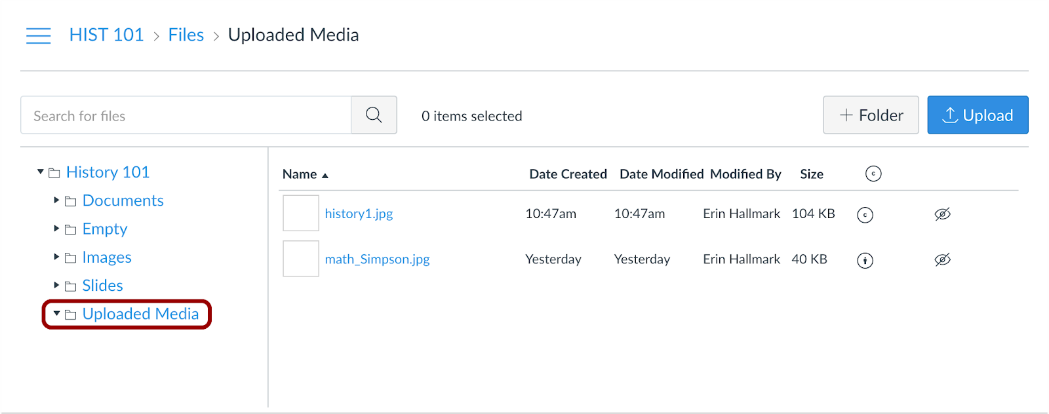Focus the Search for files field

tap(186, 116)
